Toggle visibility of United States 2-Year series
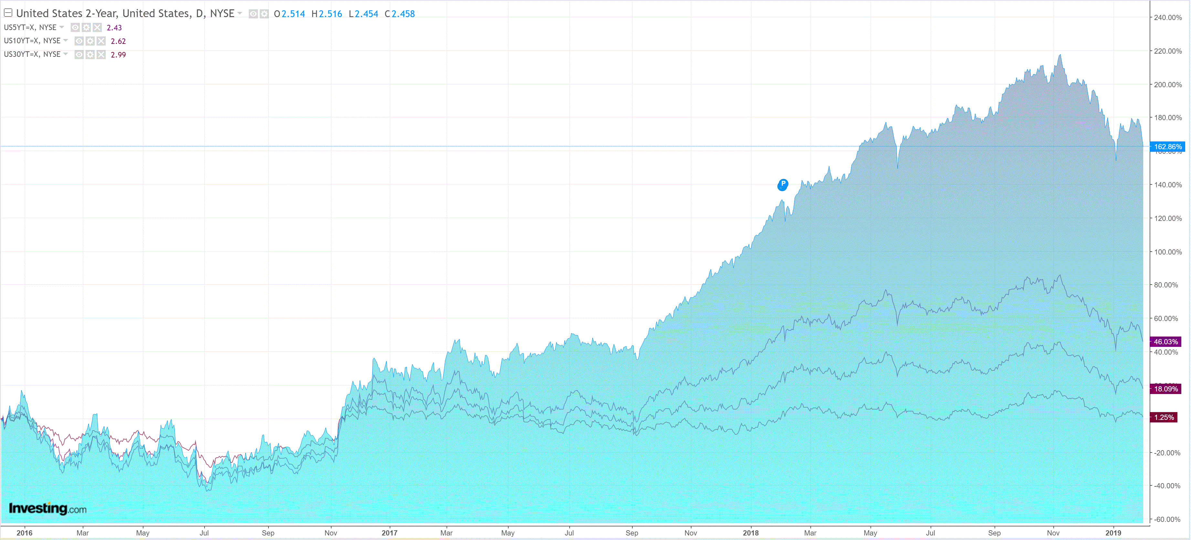1191x540 pixels. [x=253, y=14]
